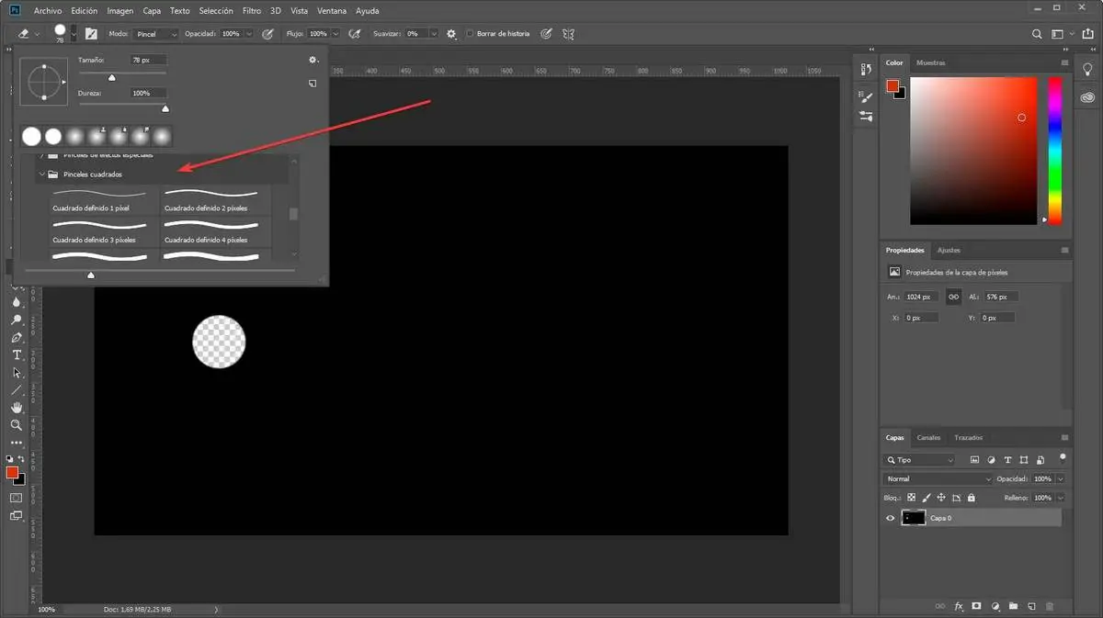Select the Capa 0 layer thumbnail
This screenshot has width=1103, height=618.
tap(914, 518)
